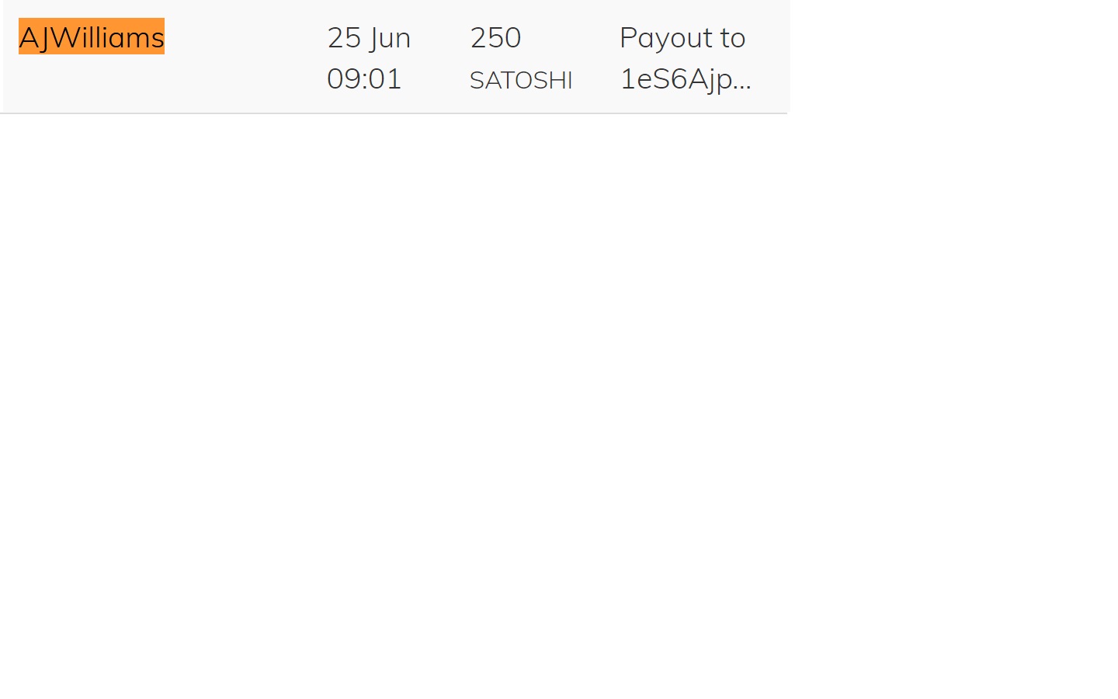Click the 250 amount value
1118x699 pixels.
pos(495,37)
